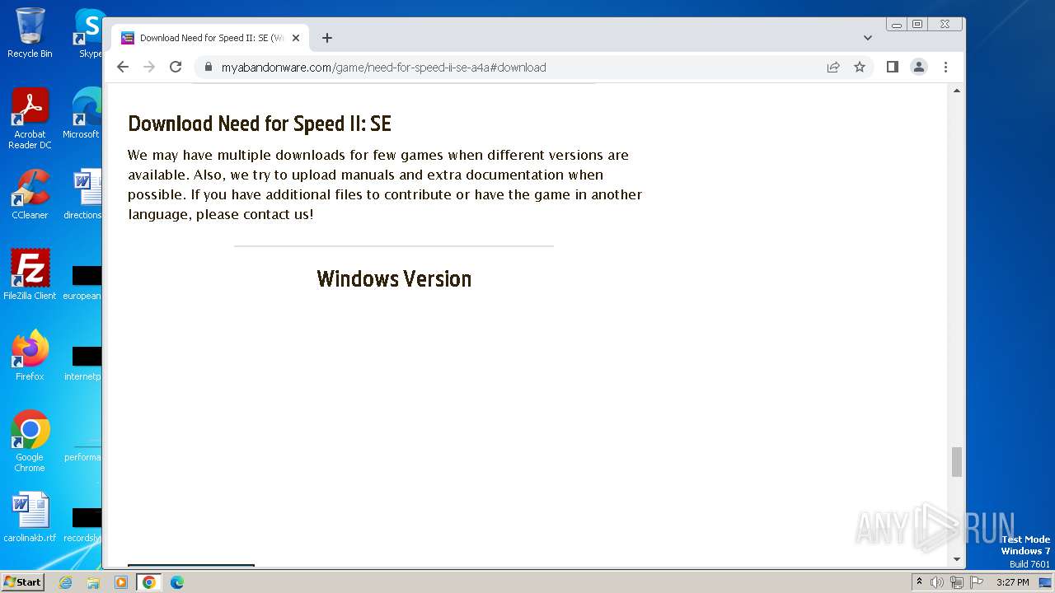The image size is (1055, 593).
Task: Select the CCleaner desktop shortcut
Action: (x=30, y=194)
